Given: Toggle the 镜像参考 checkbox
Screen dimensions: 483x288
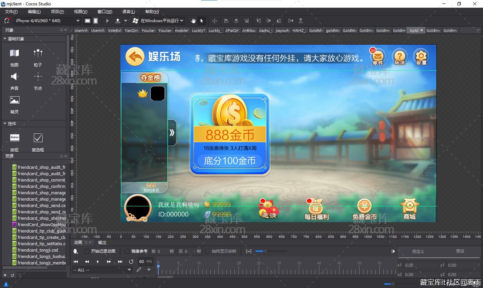Looking at the screenshot, I should tap(127, 252).
